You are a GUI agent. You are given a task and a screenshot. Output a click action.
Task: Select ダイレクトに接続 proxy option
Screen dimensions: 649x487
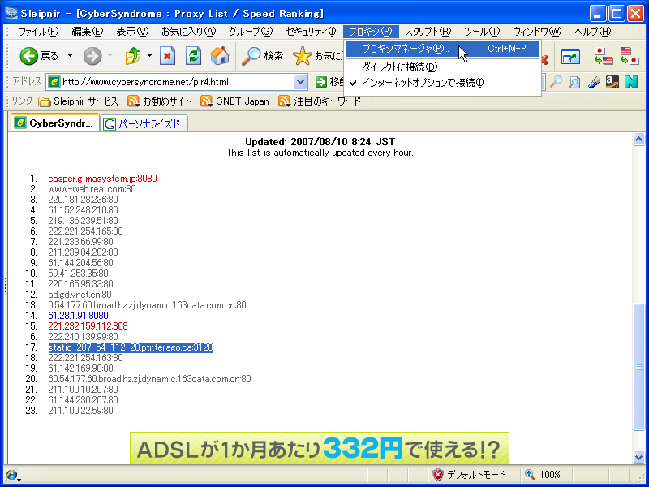click(442, 67)
